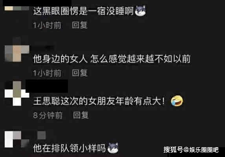The height and width of the screenshot is (157, 225).
Task: Open the avatar beside 这黑眼圈 comment
Action: (x=17, y=8)
